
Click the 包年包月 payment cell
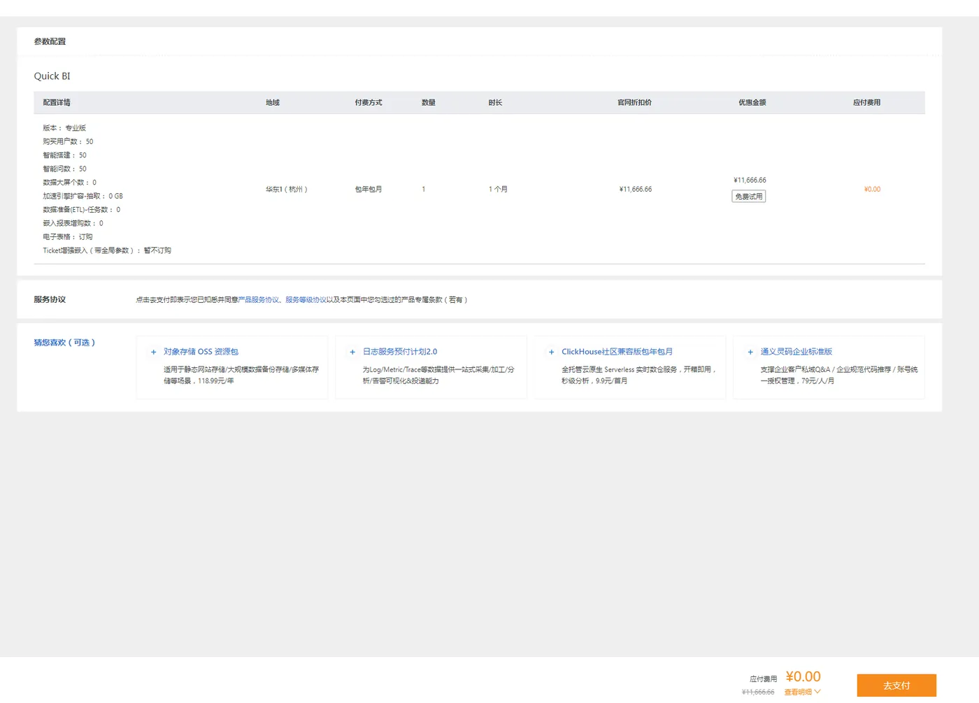[x=369, y=190]
